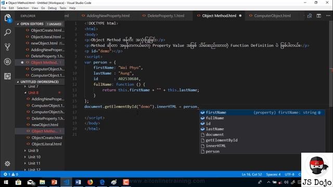
Task: Open the View menu
Action: pyautogui.click(x=35, y=8)
